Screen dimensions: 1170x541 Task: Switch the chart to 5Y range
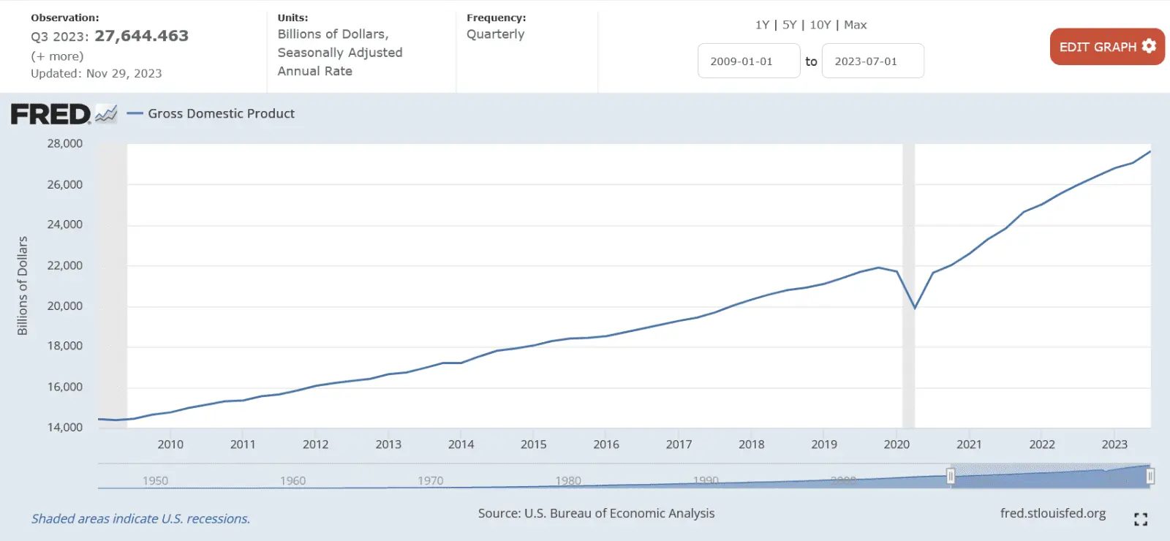point(789,25)
